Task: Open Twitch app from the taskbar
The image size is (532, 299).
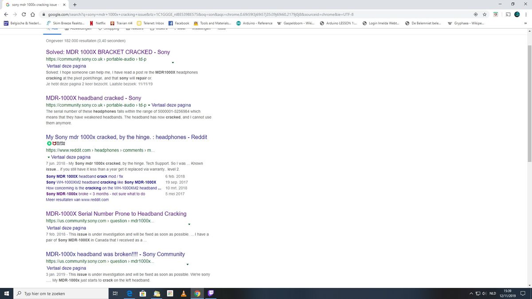Action: coord(211,293)
